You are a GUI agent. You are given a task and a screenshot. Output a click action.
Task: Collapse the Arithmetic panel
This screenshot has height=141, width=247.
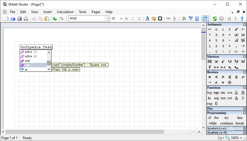(x=244, y=25)
